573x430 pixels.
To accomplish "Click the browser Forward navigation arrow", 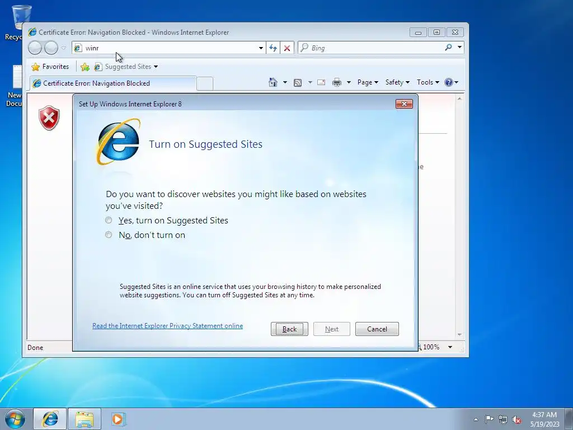I will click(51, 48).
